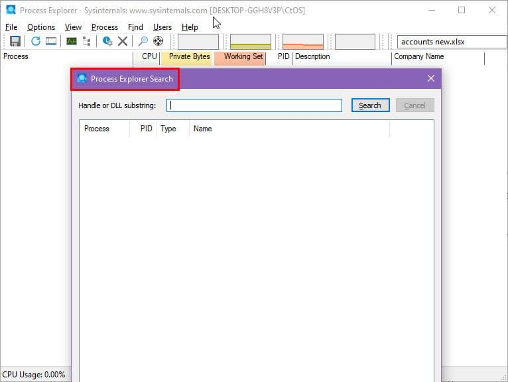Open the Options menu
The height and width of the screenshot is (382, 508).
point(41,27)
